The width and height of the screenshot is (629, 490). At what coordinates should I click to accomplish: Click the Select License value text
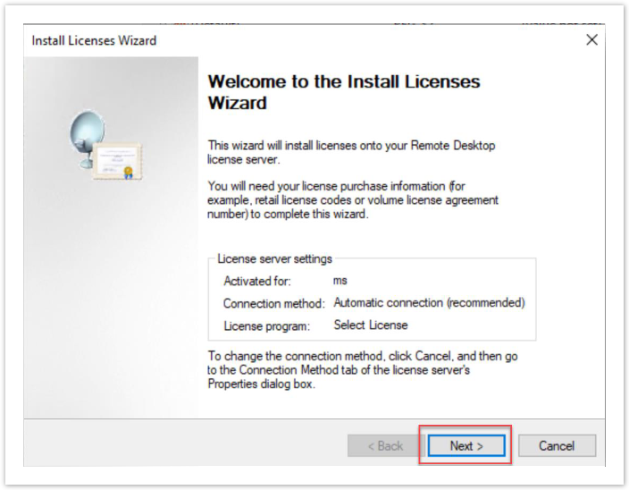point(370,325)
